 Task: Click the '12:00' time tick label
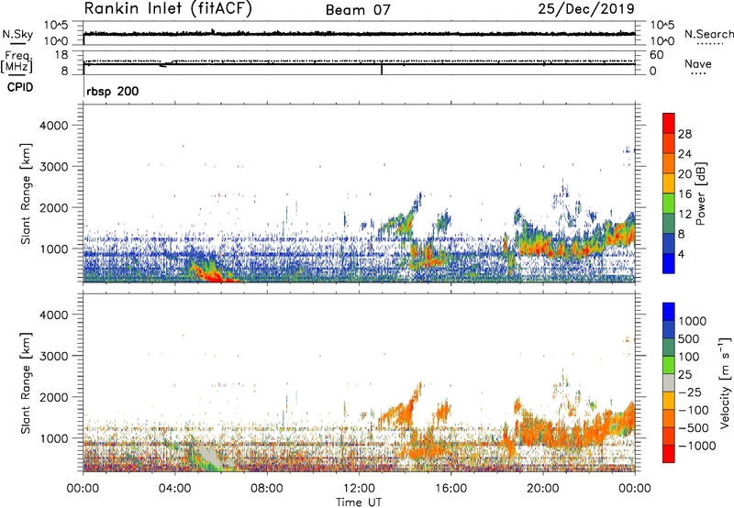coord(359,489)
